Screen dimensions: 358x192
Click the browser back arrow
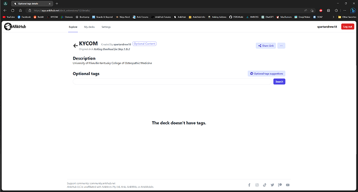5,10
